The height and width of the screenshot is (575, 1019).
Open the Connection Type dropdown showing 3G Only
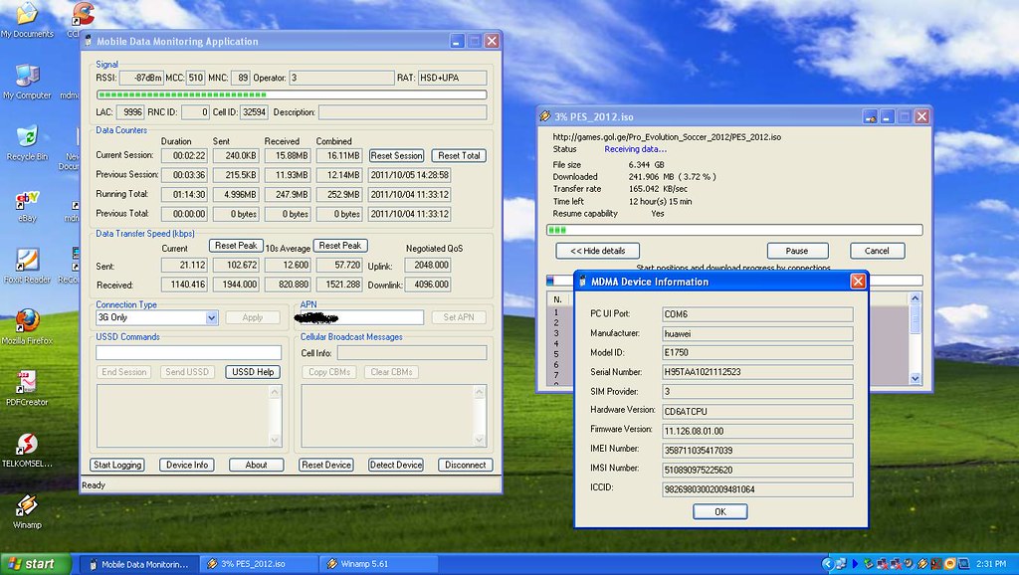point(211,317)
